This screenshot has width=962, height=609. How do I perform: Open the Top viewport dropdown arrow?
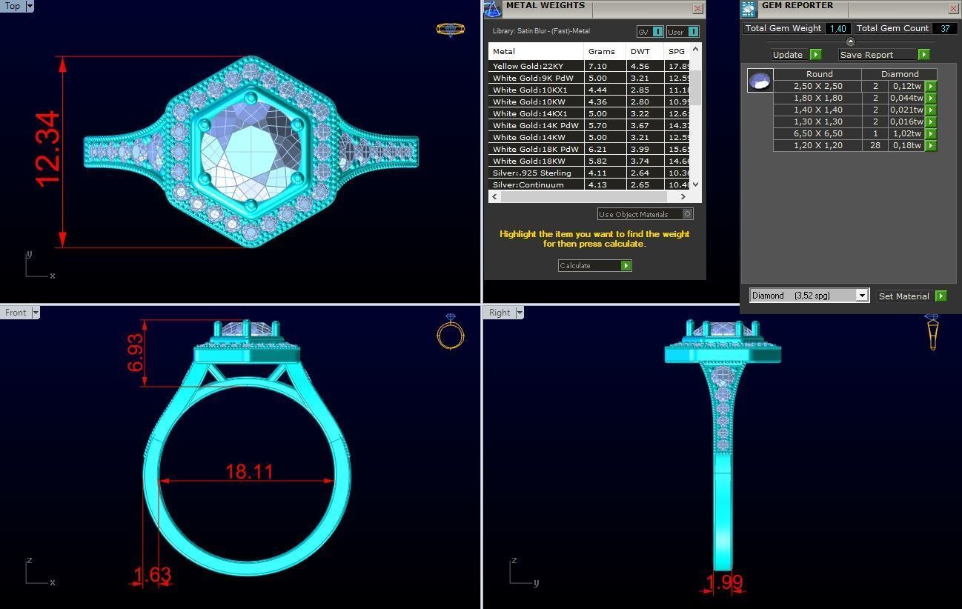pyautogui.click(x=30, y=6)
